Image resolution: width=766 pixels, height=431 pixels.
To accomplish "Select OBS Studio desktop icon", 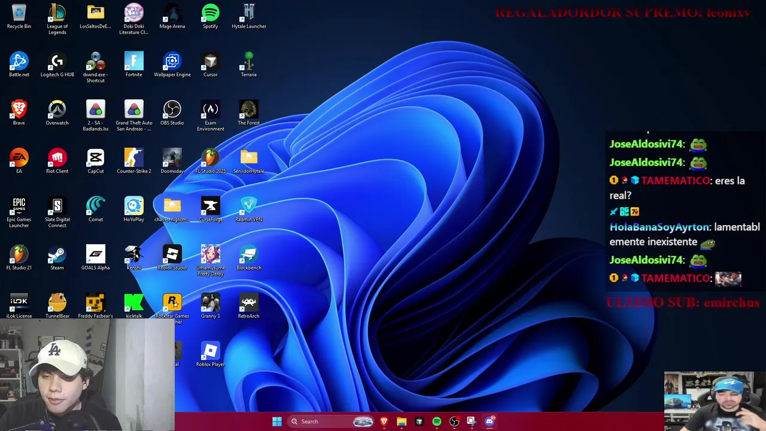I will 172,113.
